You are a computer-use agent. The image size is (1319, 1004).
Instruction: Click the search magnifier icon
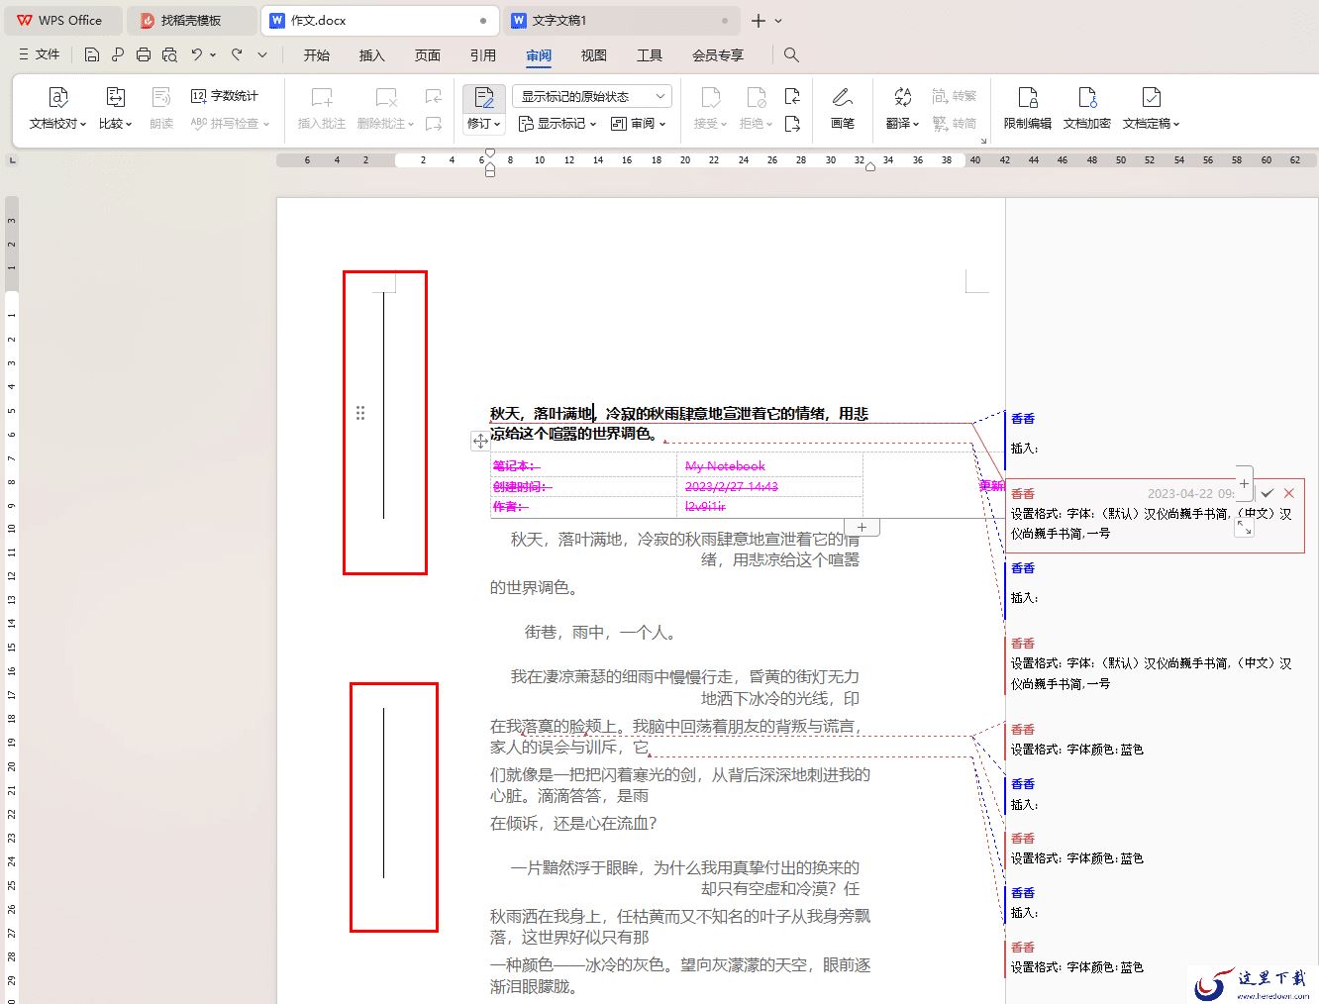[x=791, y=55]
